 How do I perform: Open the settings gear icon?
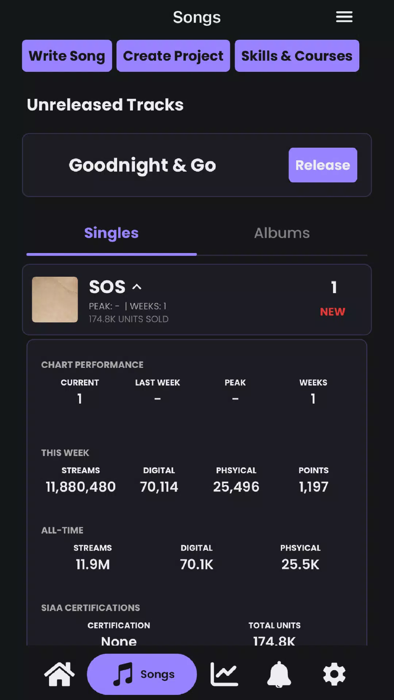[x=334, y=674]
